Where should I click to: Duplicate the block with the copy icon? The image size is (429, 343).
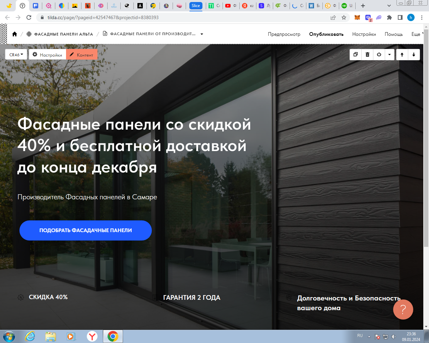(356, 55)
